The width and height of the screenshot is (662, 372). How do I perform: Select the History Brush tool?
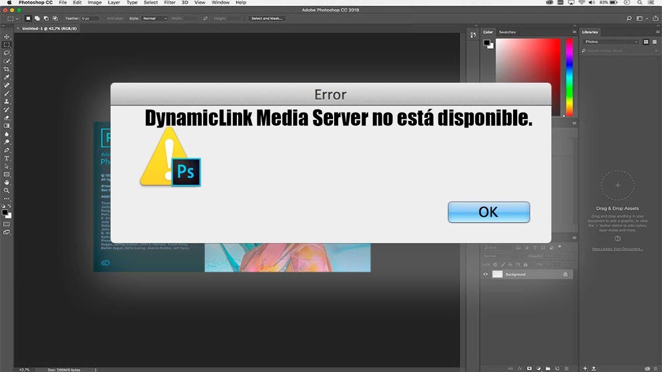coord(7,110)
